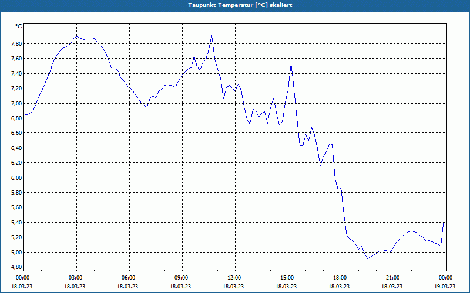Pick the 6,60 y-axis label
The image size is (470, 293).
click(x=16, y=133)
